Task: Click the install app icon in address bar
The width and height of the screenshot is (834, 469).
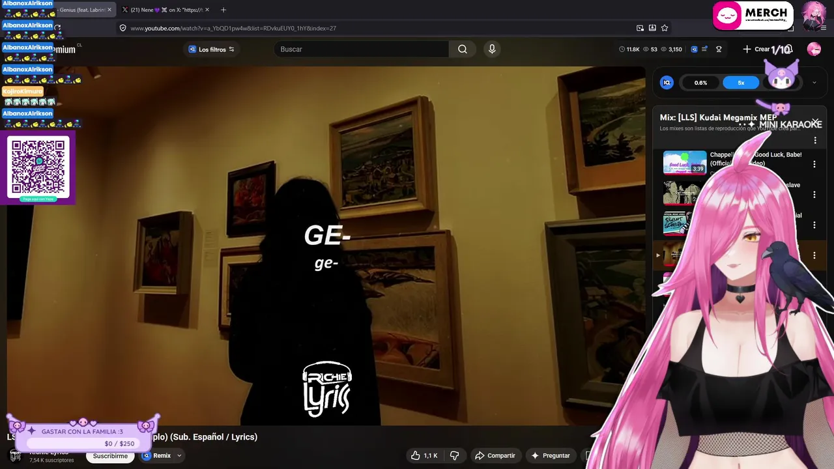Action: coord(652,28)
